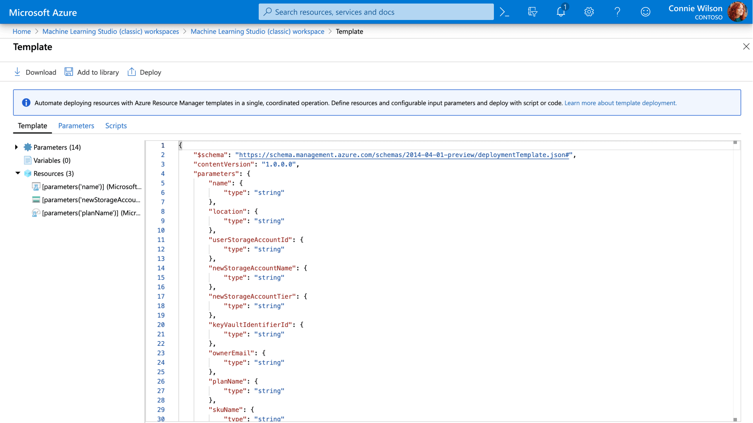This screenshot has width=753, height=423.
Task: Open the notifications bell
Action: tap(561, 12)
